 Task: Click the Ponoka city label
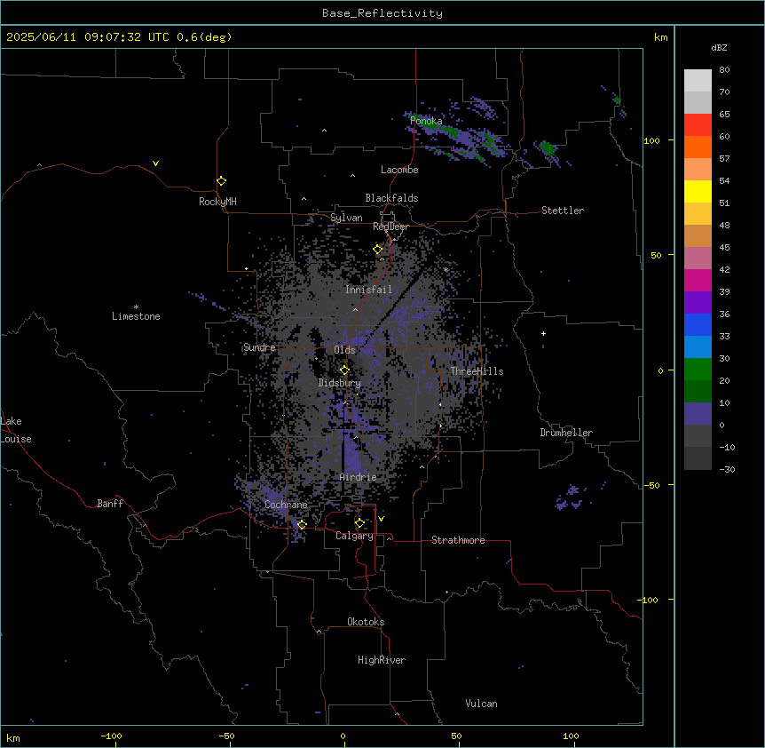[x=426, y=121]
